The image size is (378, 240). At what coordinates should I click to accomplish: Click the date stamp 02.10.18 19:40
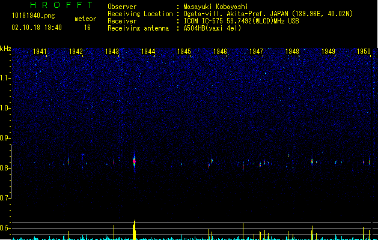[37, 28]
